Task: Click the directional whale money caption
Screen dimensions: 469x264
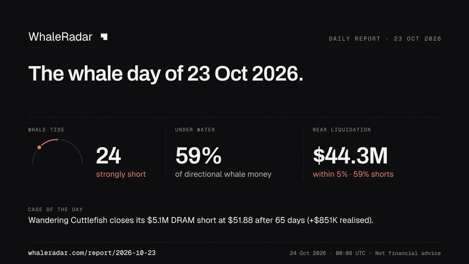Action: click(x=223, y=174)
